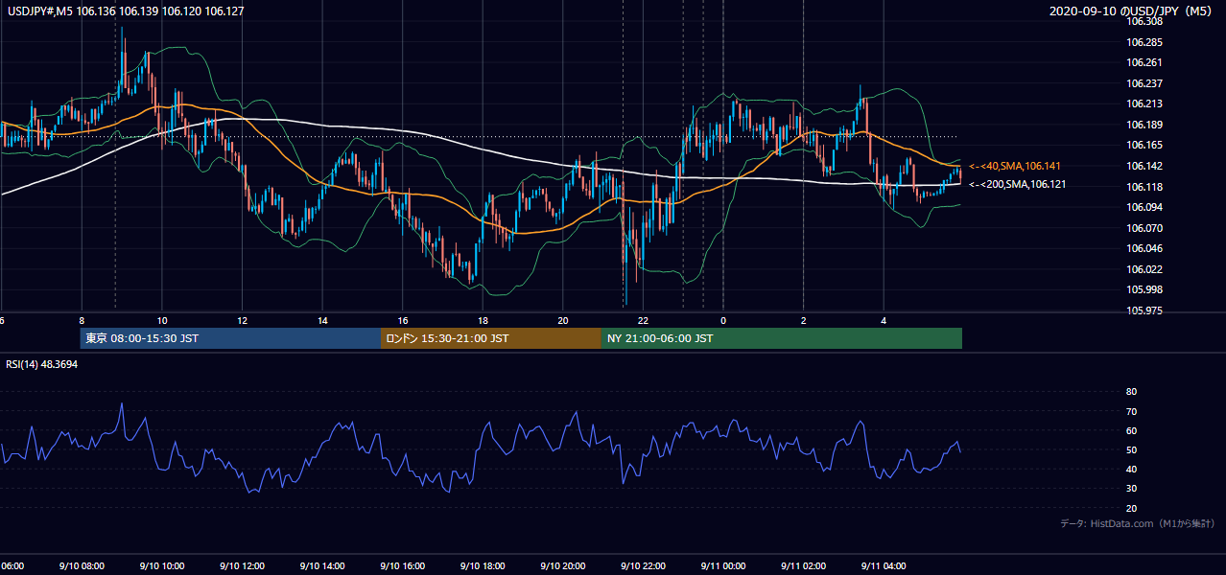Click hour marker 8 under price chart

(x=82, y=321)
